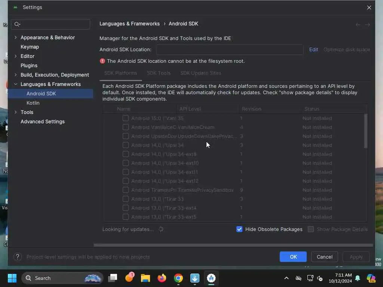
Task: Click the Cancel button
Action: coord(325,257)
